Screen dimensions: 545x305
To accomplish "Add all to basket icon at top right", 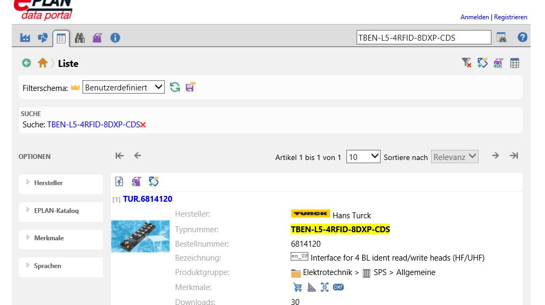I will [x=498, y=63].
